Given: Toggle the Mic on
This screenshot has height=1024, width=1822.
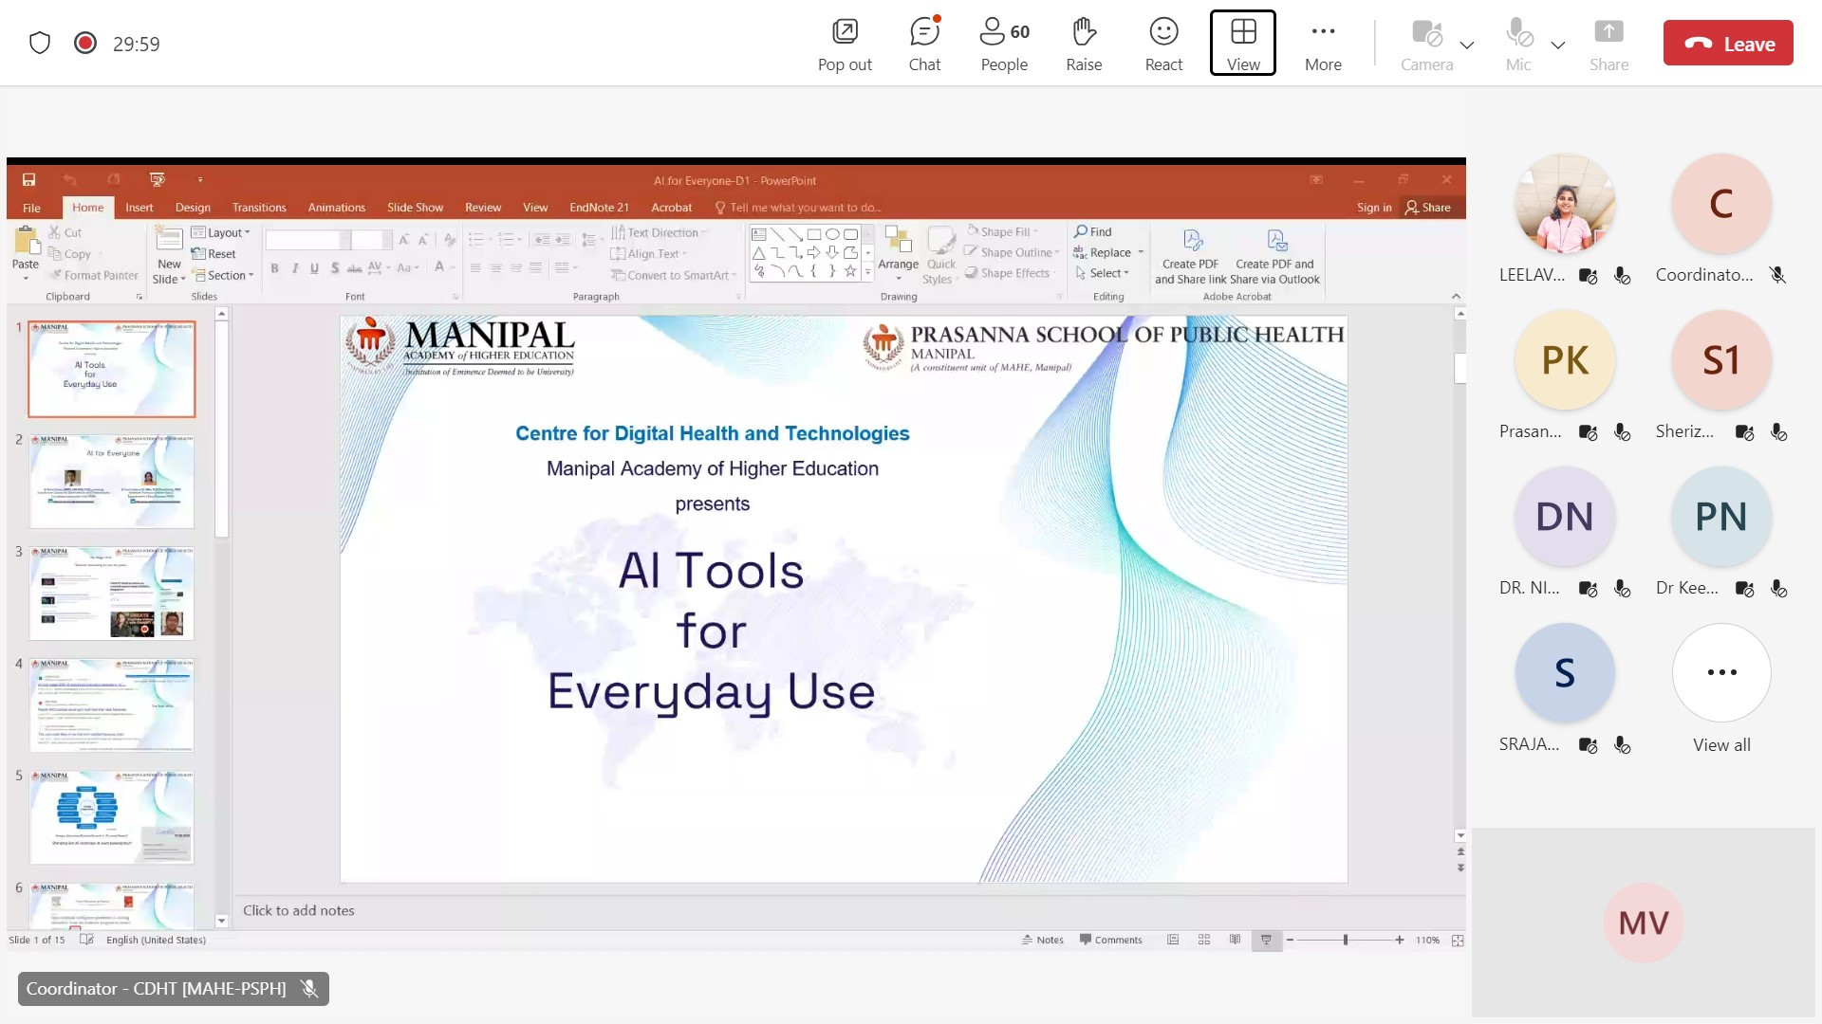Looking at the screenshot, I should [x=1518, y=44].
